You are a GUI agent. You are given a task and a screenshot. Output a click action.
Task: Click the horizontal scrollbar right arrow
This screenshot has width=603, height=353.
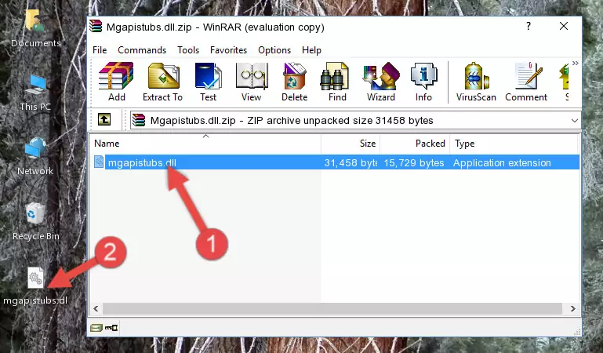pyautogui.click(x=572, y=308)
